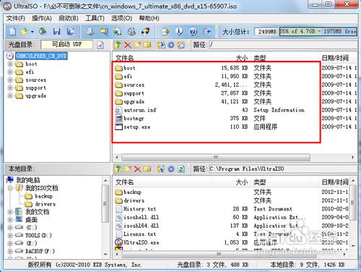Click the New file toolbar icon

pos(12,31)
